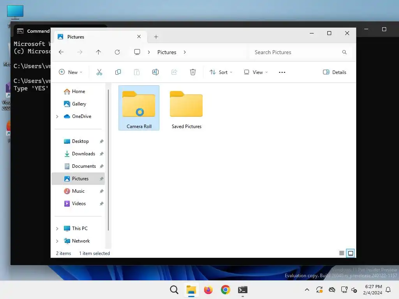Click File Explorer on the taskbar

(191, 290)
